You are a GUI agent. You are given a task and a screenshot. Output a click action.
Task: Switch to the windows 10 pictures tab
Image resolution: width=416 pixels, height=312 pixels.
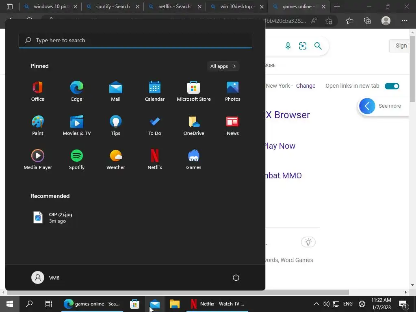[x=50, y=6]
